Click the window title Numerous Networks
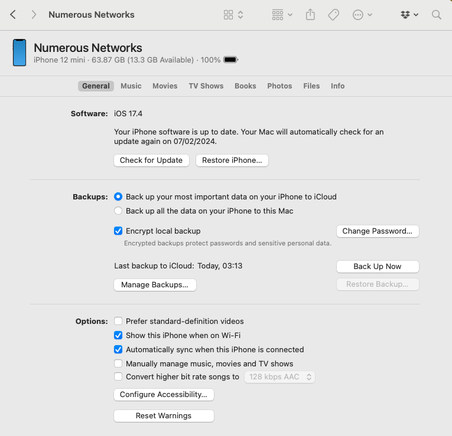The height and width of the screenshot is (436, 452). [92, 15]
